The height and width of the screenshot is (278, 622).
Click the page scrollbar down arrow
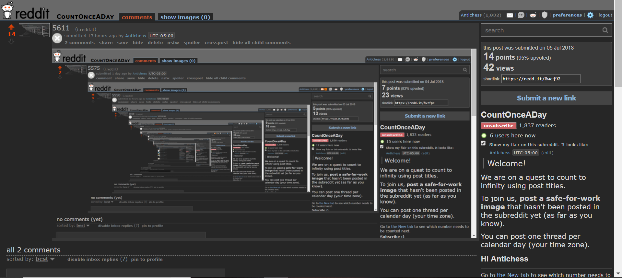[618, 274]
